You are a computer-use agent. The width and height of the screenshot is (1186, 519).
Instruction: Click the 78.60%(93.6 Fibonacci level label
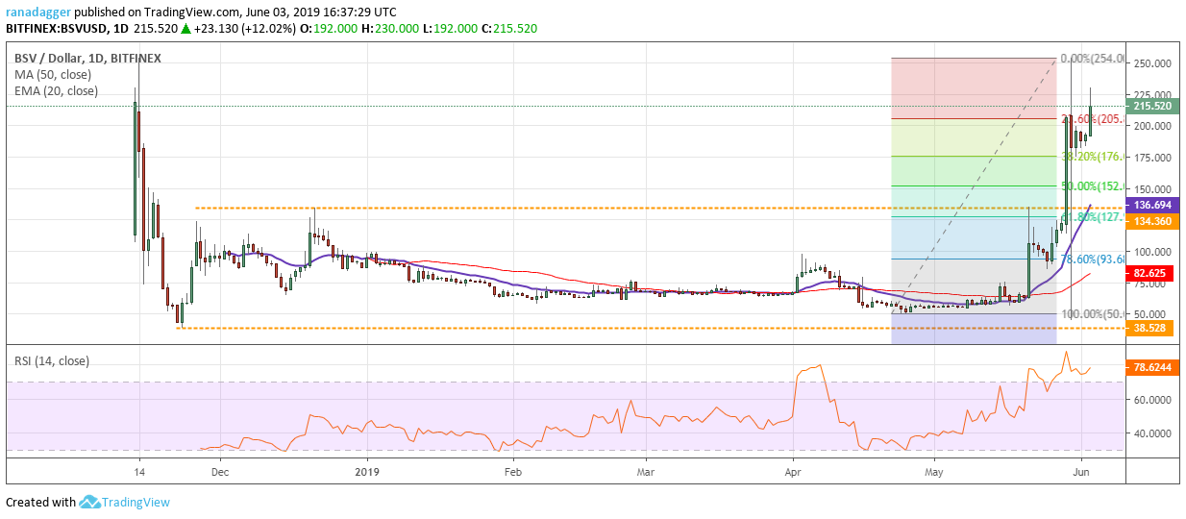tap(1092, 259)
